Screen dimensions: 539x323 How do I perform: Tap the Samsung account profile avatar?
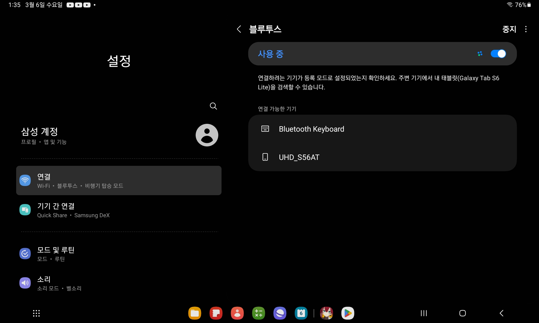click(207, 135)
